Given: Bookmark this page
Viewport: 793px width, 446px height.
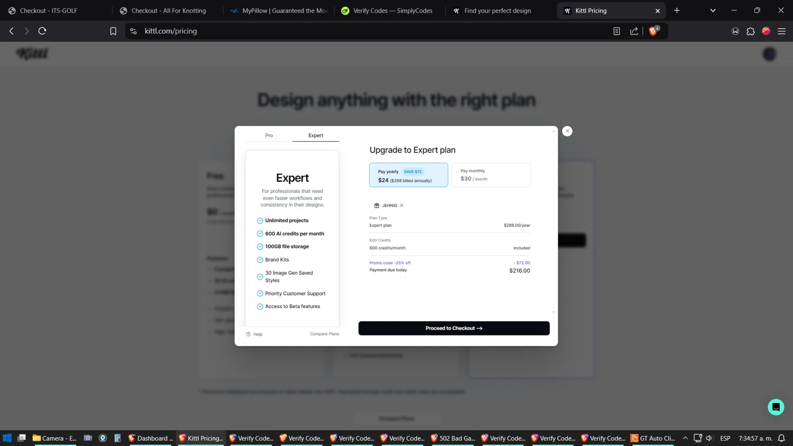Looking at the screenshot, I should (x=113, y=31).
